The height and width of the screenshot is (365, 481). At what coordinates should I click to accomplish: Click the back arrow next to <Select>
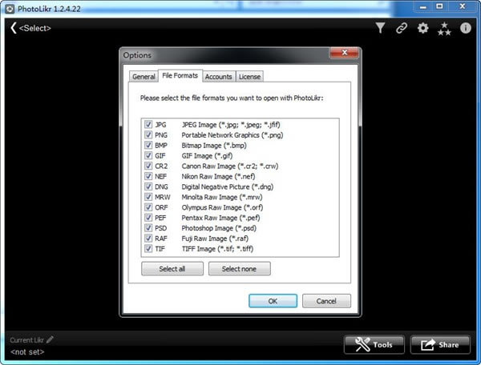[13, 28]
